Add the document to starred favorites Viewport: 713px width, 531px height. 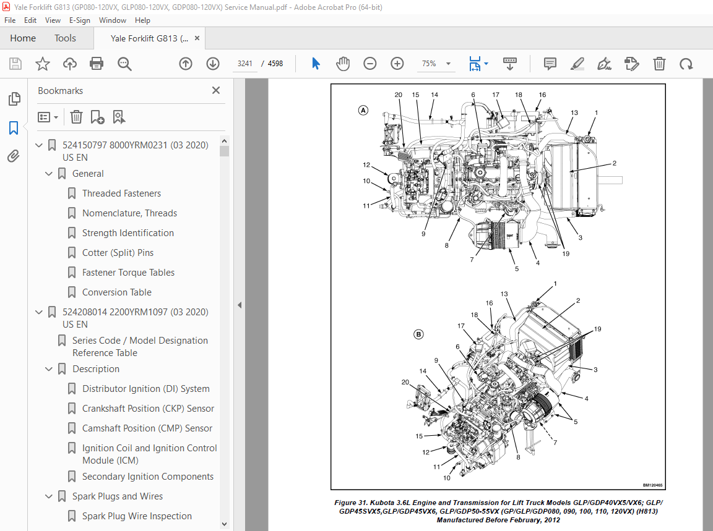42,64
